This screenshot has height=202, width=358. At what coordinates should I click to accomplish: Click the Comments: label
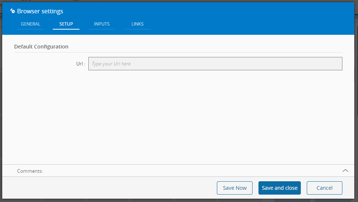30,171
